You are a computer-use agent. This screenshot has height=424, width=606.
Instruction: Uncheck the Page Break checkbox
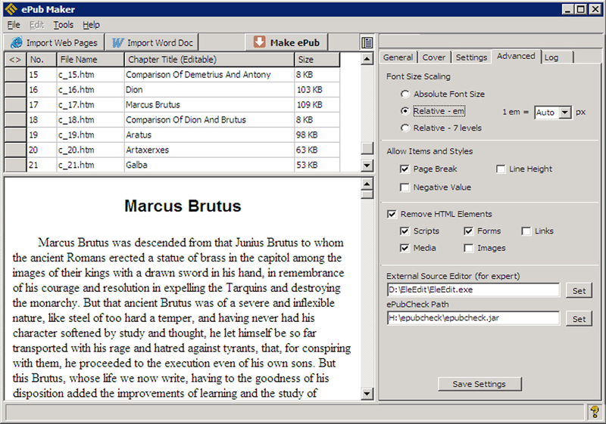405,169
